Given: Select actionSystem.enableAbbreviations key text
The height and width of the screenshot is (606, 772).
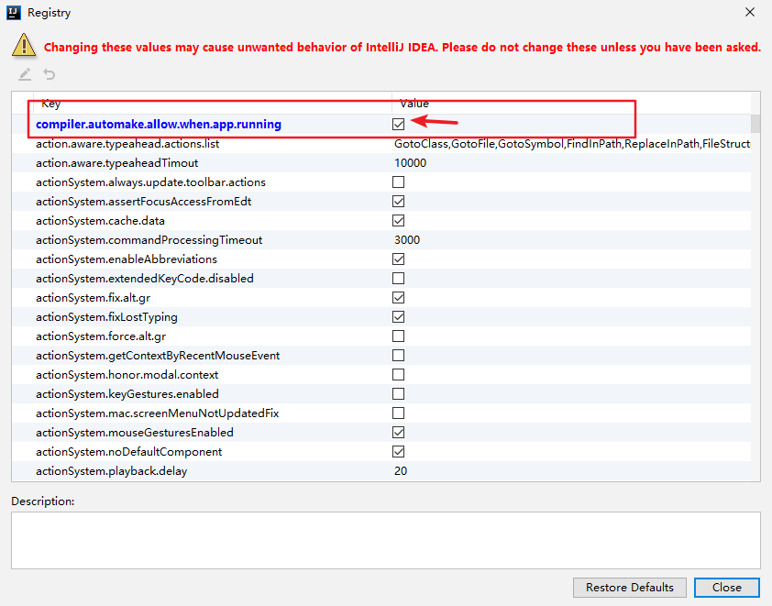Looking at the screenshot, I should click(127, 259).
